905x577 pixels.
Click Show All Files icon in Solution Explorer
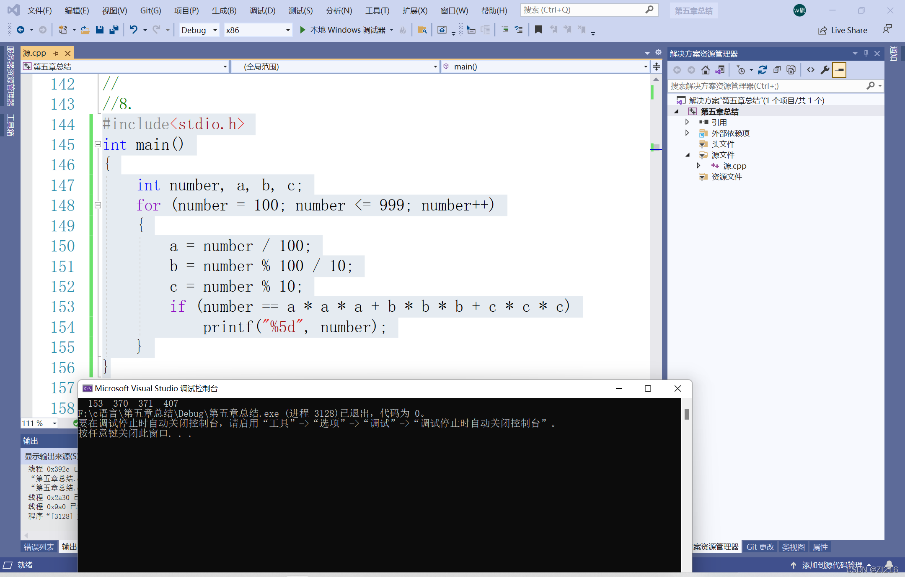791,70
